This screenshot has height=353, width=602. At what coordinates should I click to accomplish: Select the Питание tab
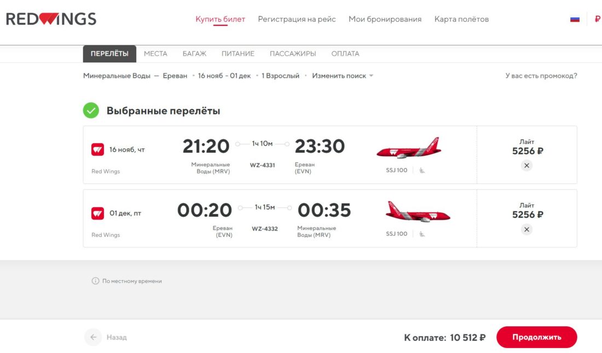pos(238,54)
